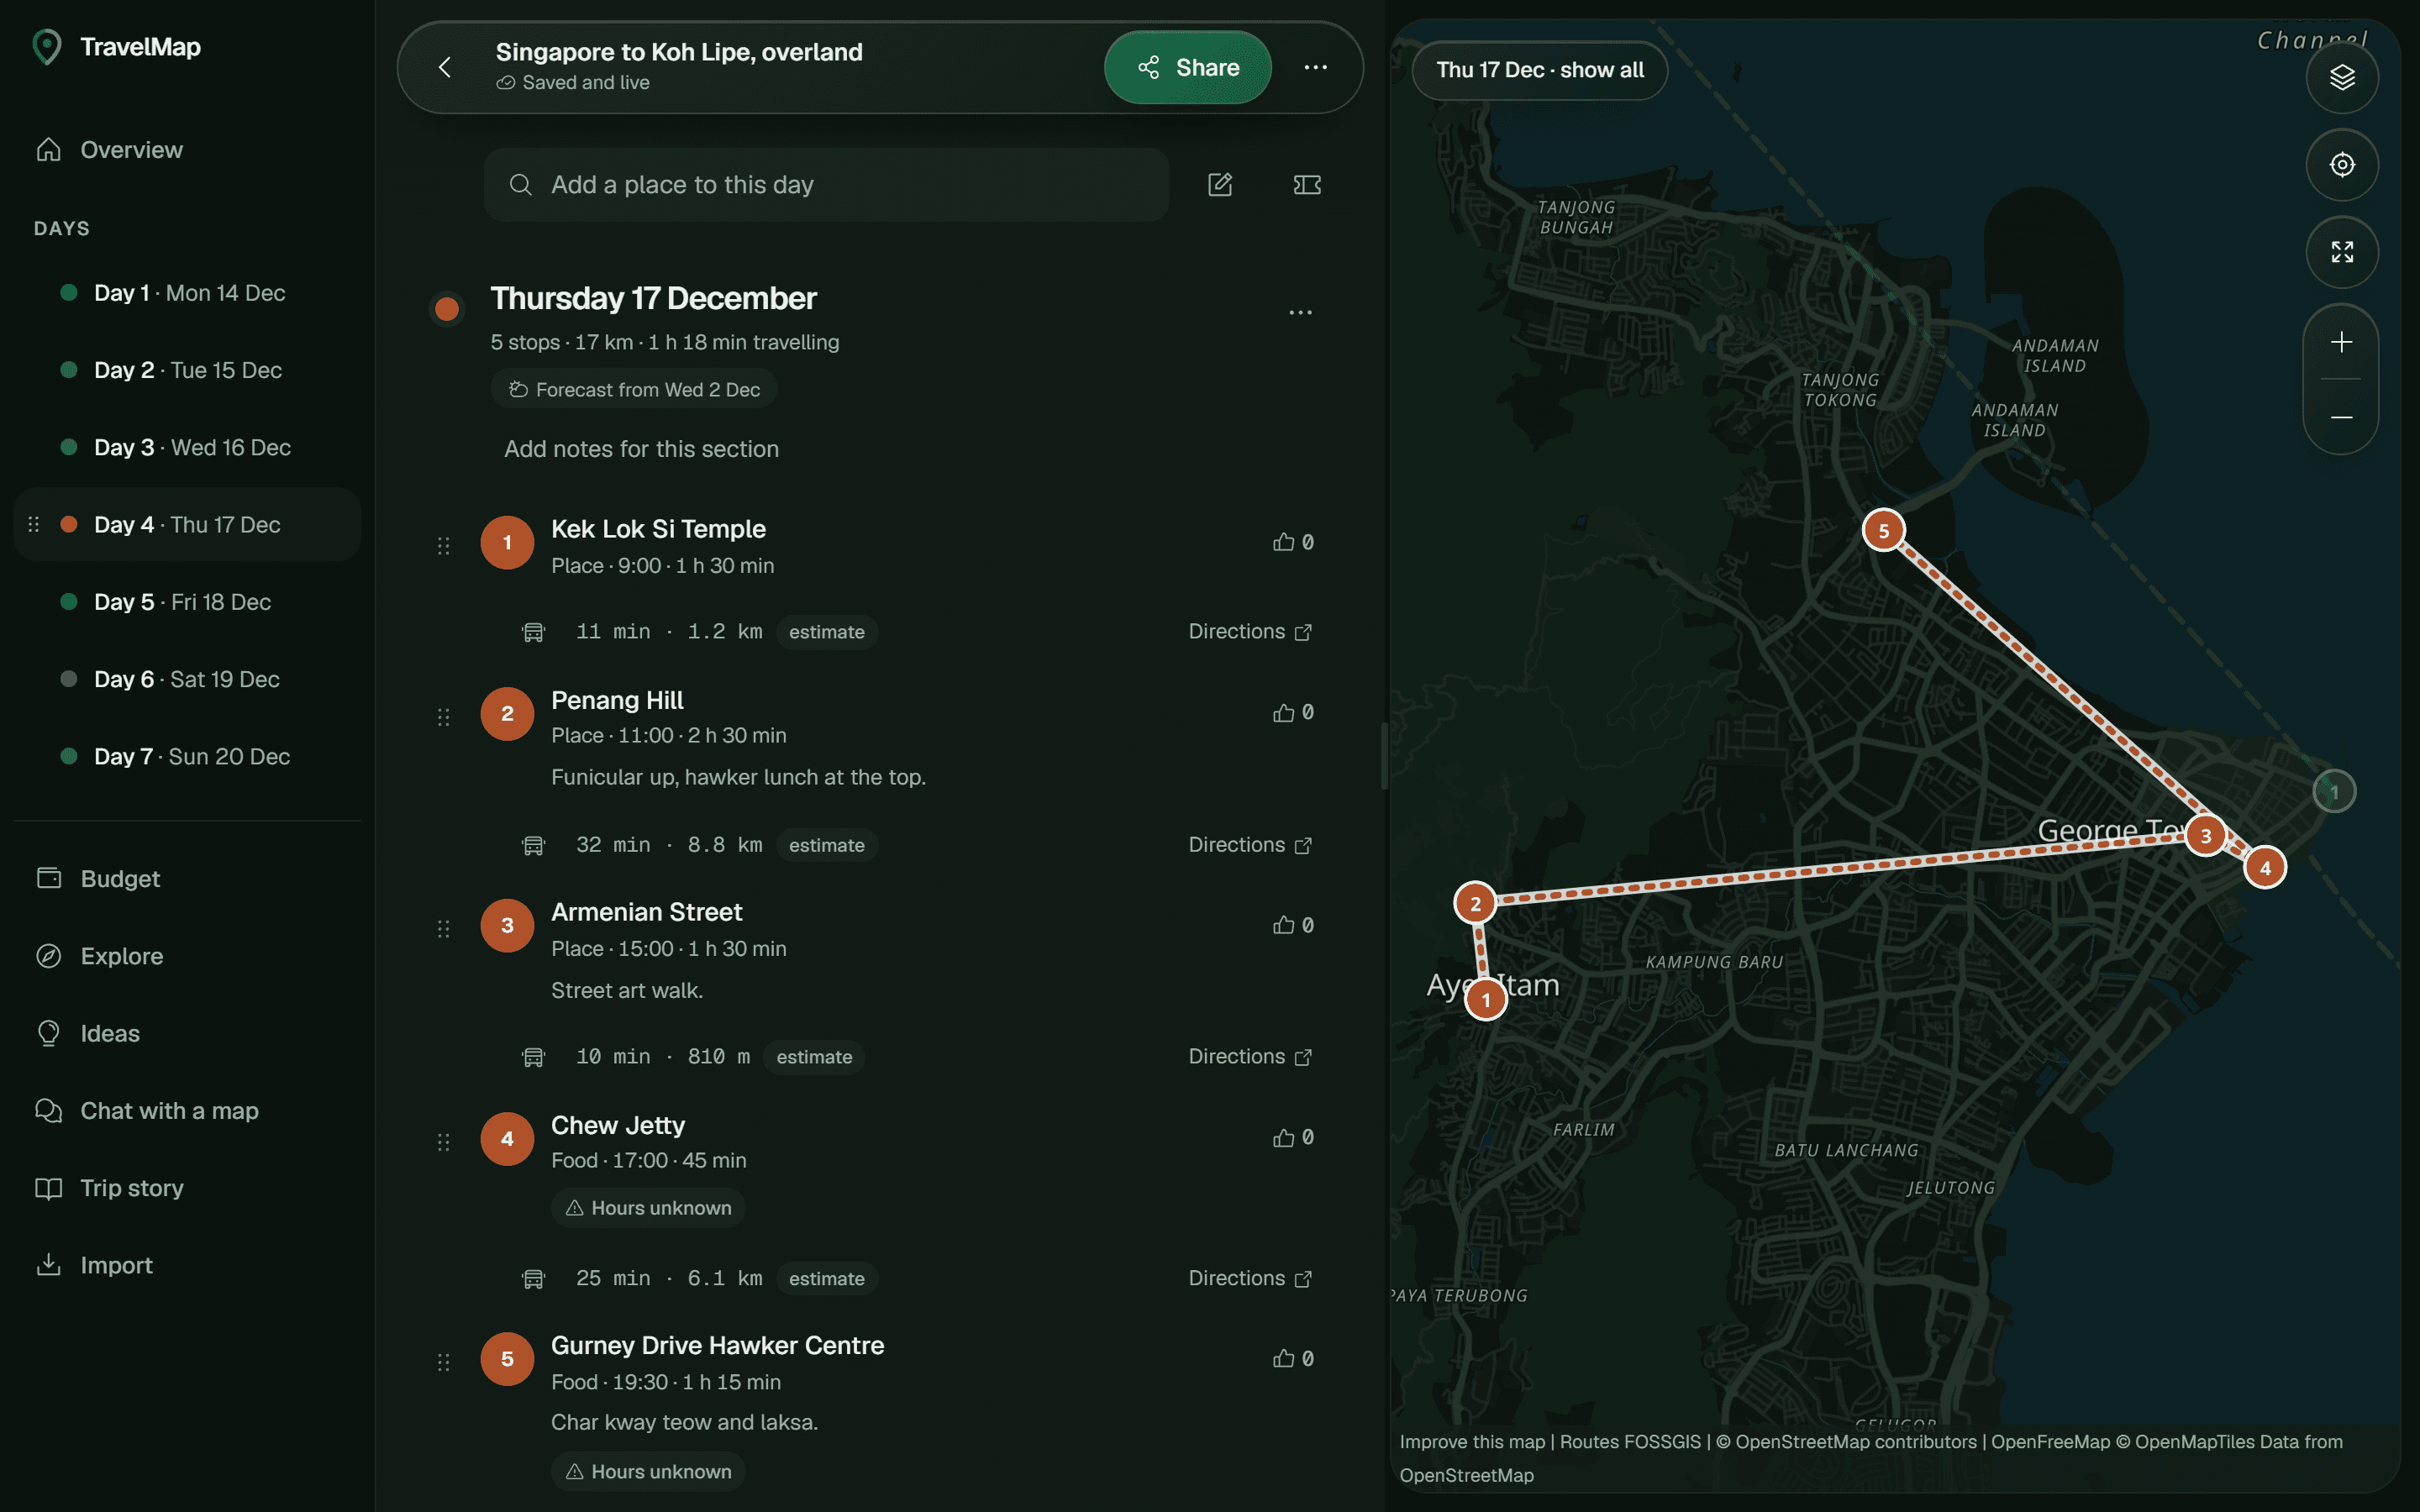Open Directions for the 10 min leg

(x=1249, y=1056)
